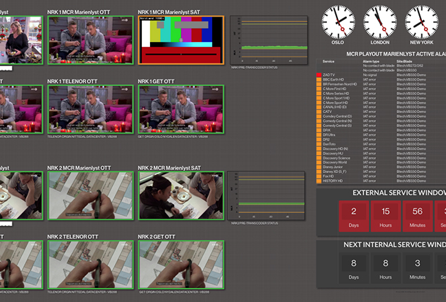Click the External Service Window 2 Days tile
Screen dimensions: 446x302
354,217
